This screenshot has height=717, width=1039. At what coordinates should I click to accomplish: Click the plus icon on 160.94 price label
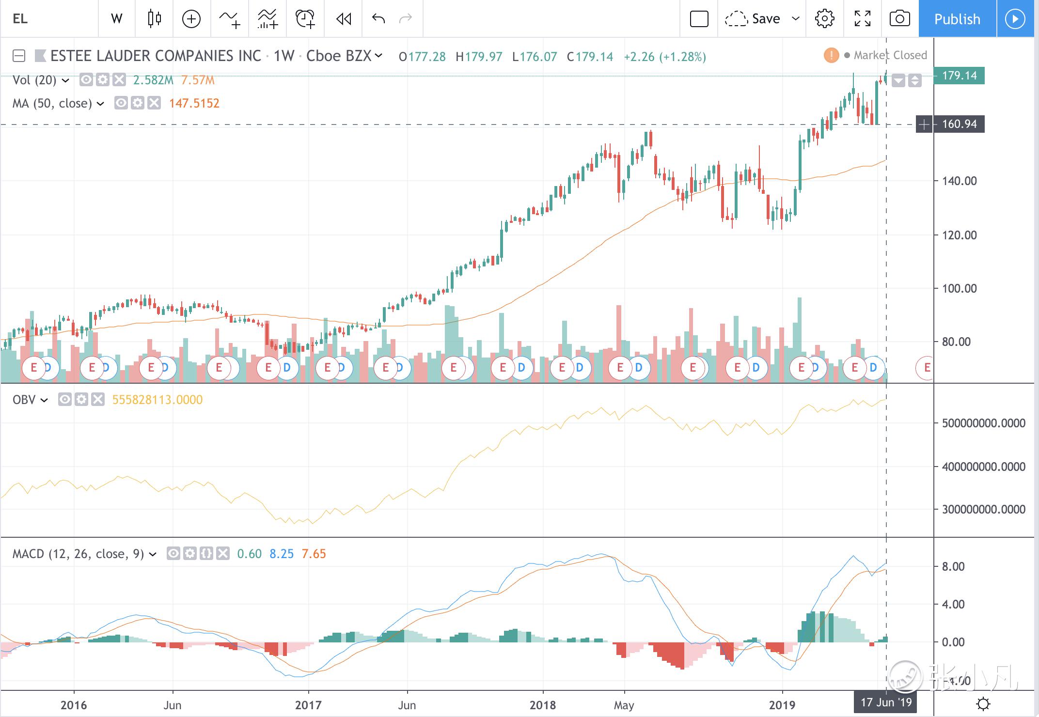pos(924,125)
